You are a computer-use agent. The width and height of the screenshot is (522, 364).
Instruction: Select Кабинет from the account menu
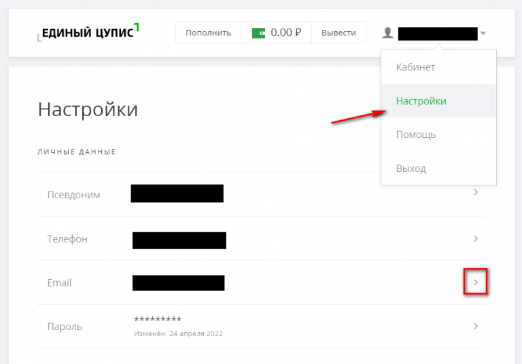click(415, 67)
